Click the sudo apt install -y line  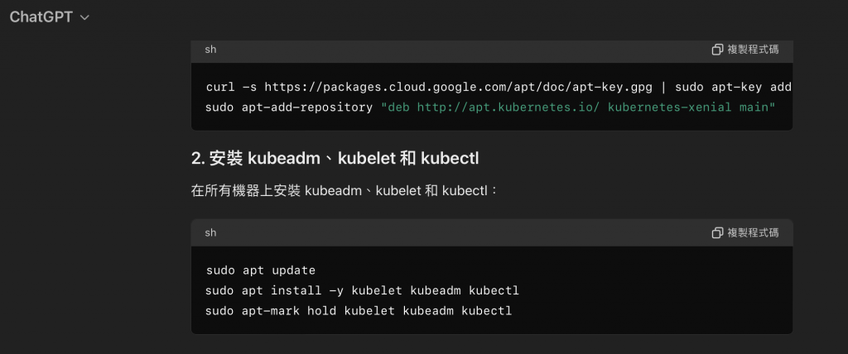pyautogui.click(x=362, y=291)
